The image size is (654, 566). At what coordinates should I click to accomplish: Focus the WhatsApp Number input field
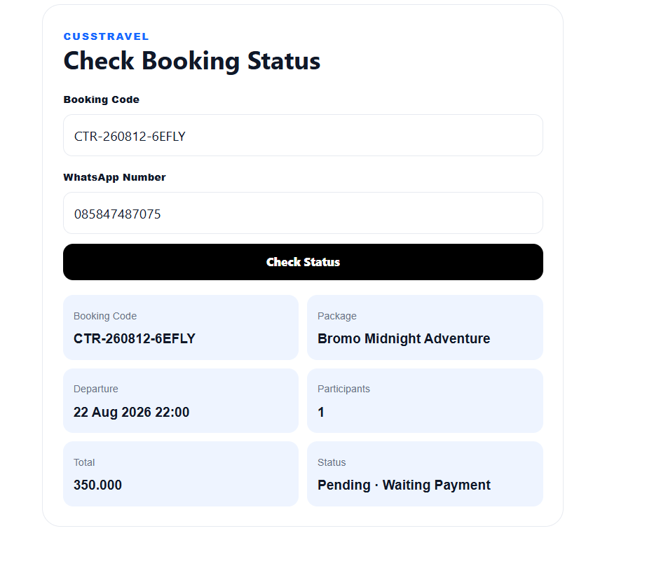coord(303,213)
